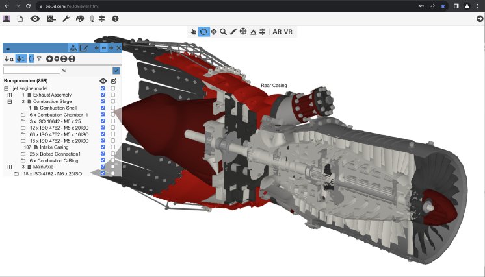Click the eye view icon in top toolbar
The height and width of the screenshot is (277, 485).
(35, 19)
